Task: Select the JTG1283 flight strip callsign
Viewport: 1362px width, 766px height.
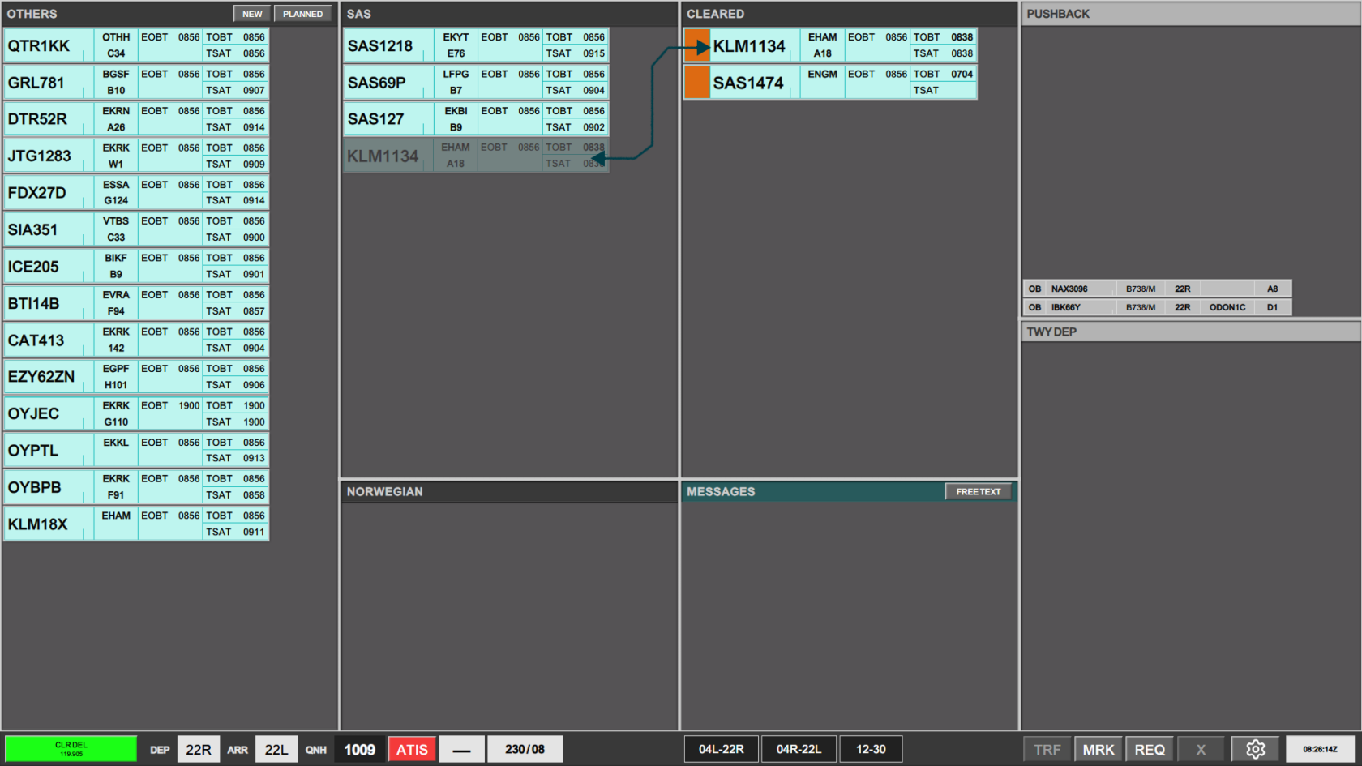Action: point(40,156)
